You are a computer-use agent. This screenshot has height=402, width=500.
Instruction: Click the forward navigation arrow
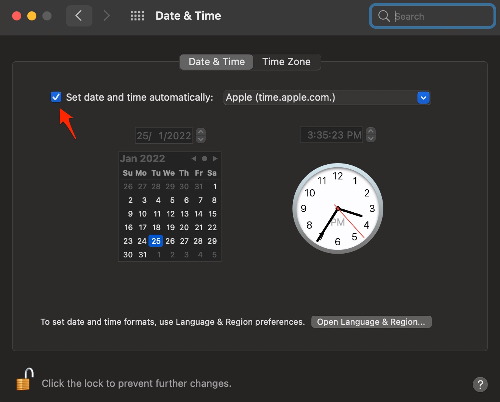106,16
